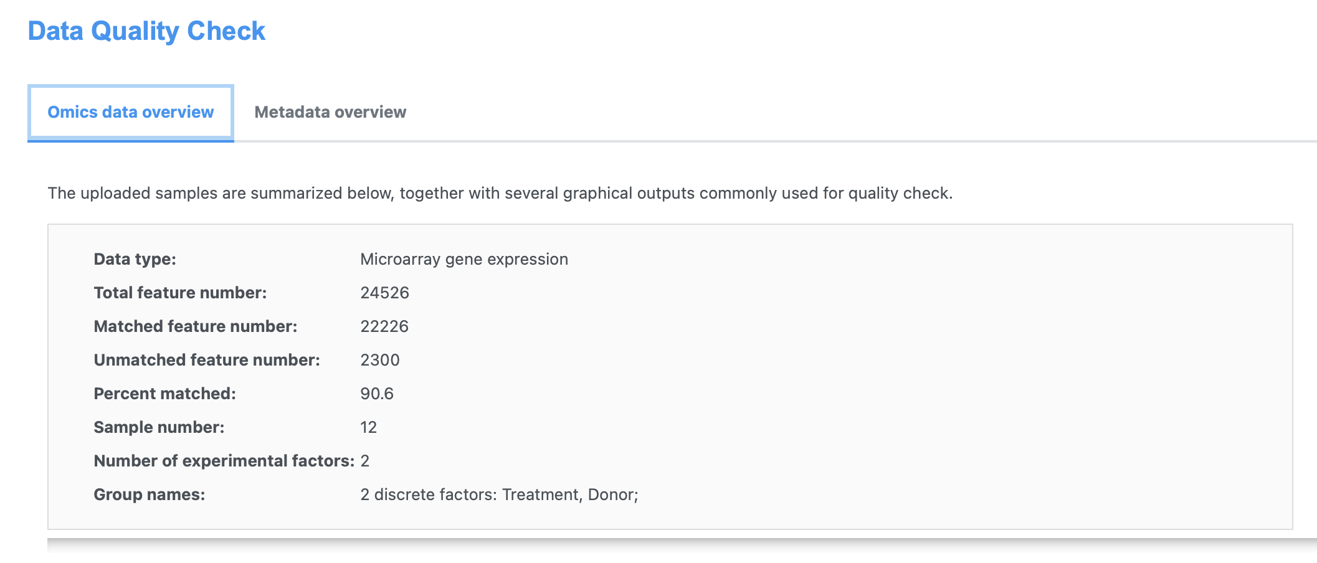
Task: Click the total feature value 24526
Action: [x=384, y=293]
